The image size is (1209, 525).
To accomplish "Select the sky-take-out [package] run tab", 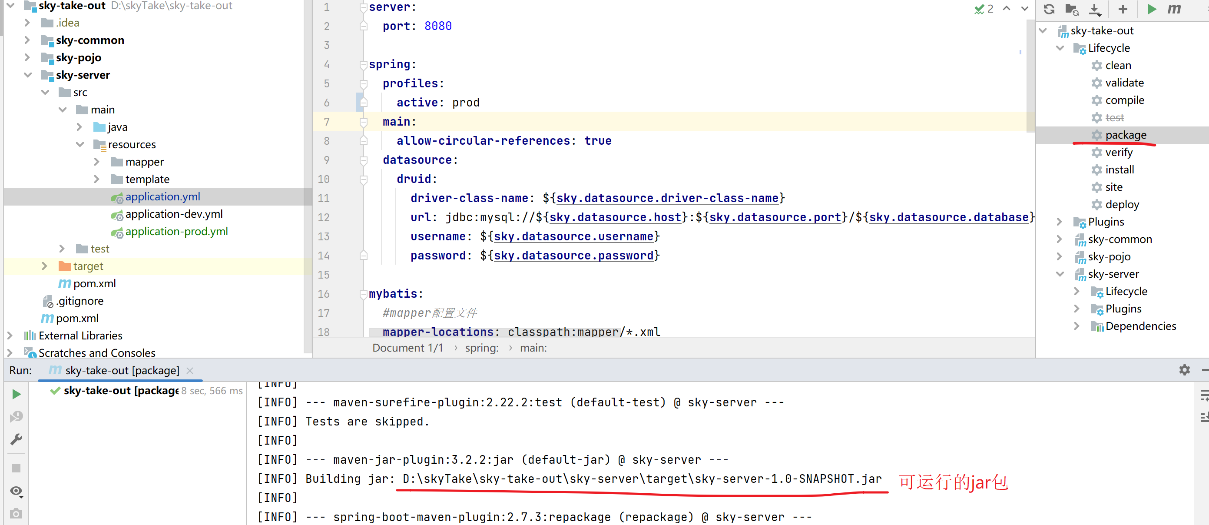I will click(x=115, y=371).
